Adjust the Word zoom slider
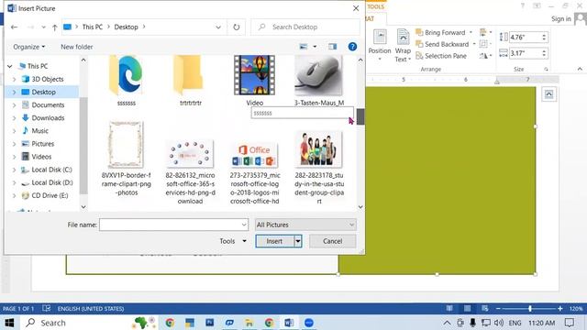The image size is (587, 330). (x=530, y=309)
